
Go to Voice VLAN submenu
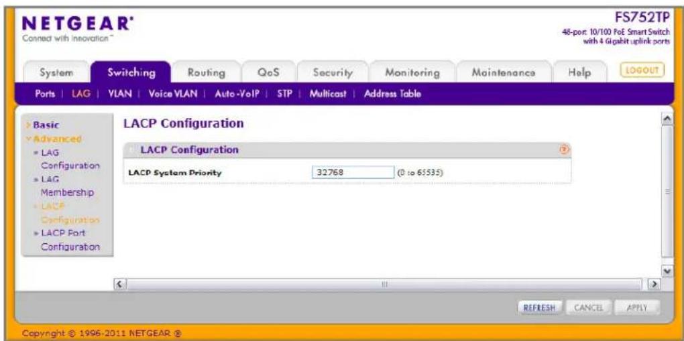[173, 94]
